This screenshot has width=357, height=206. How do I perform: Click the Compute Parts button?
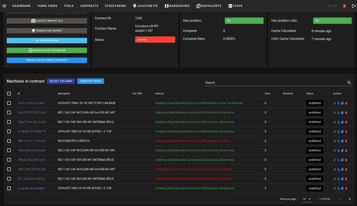(91, 81)
